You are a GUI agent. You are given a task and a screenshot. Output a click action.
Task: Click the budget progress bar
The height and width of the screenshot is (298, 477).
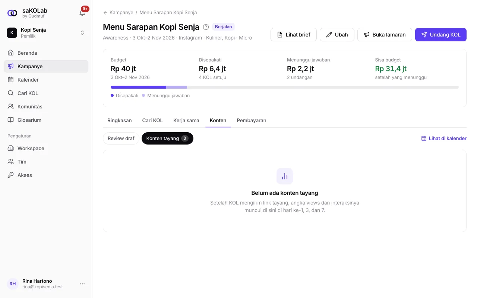coord(285,87)
